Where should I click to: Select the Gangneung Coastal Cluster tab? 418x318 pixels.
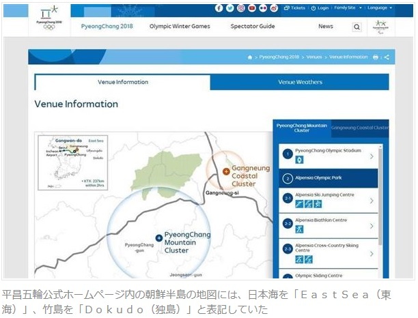359,128
